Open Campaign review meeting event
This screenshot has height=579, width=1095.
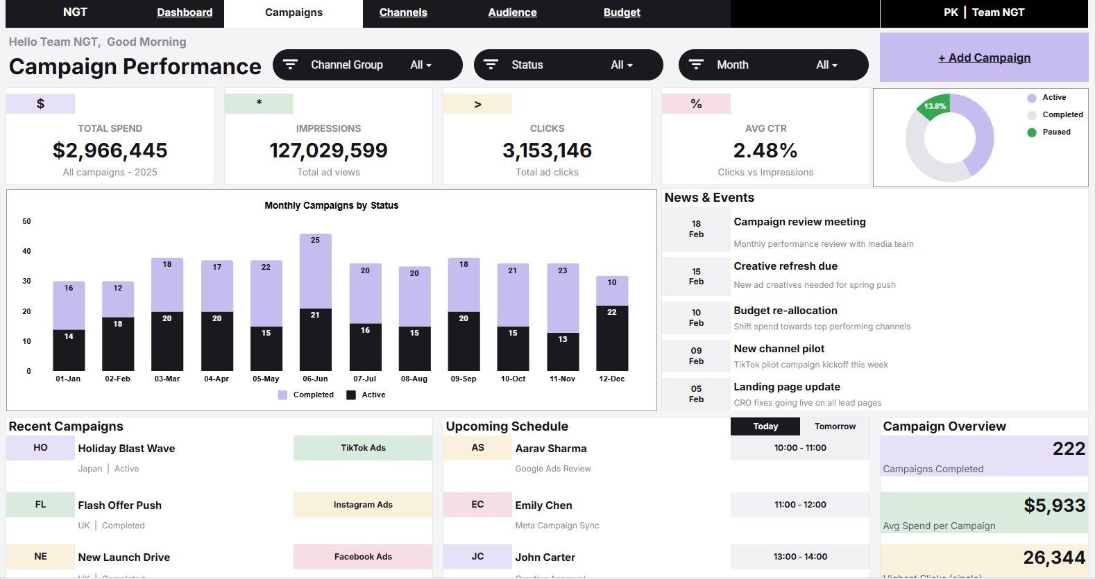(799, 222)
